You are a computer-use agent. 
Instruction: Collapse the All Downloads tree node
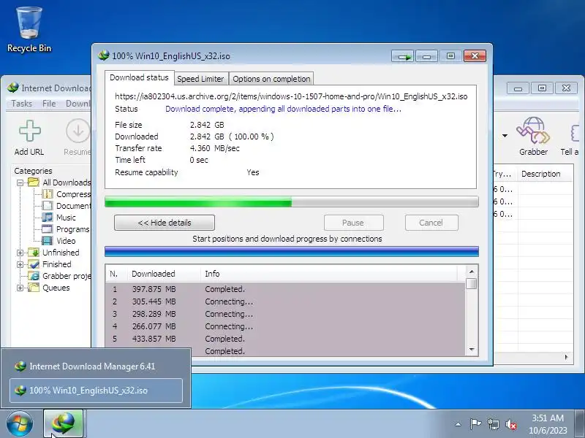(x=20, y=182)
